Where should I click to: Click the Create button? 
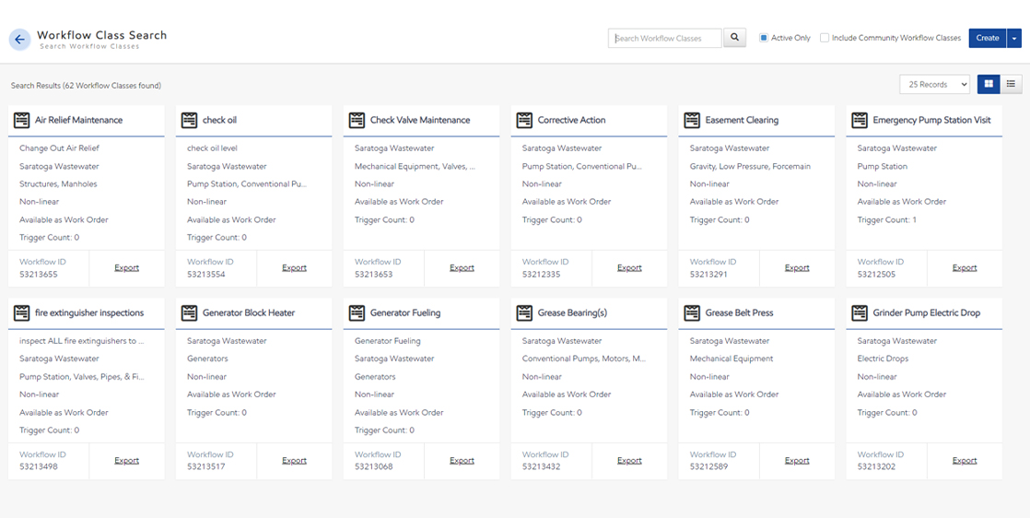tap(988, 38)
